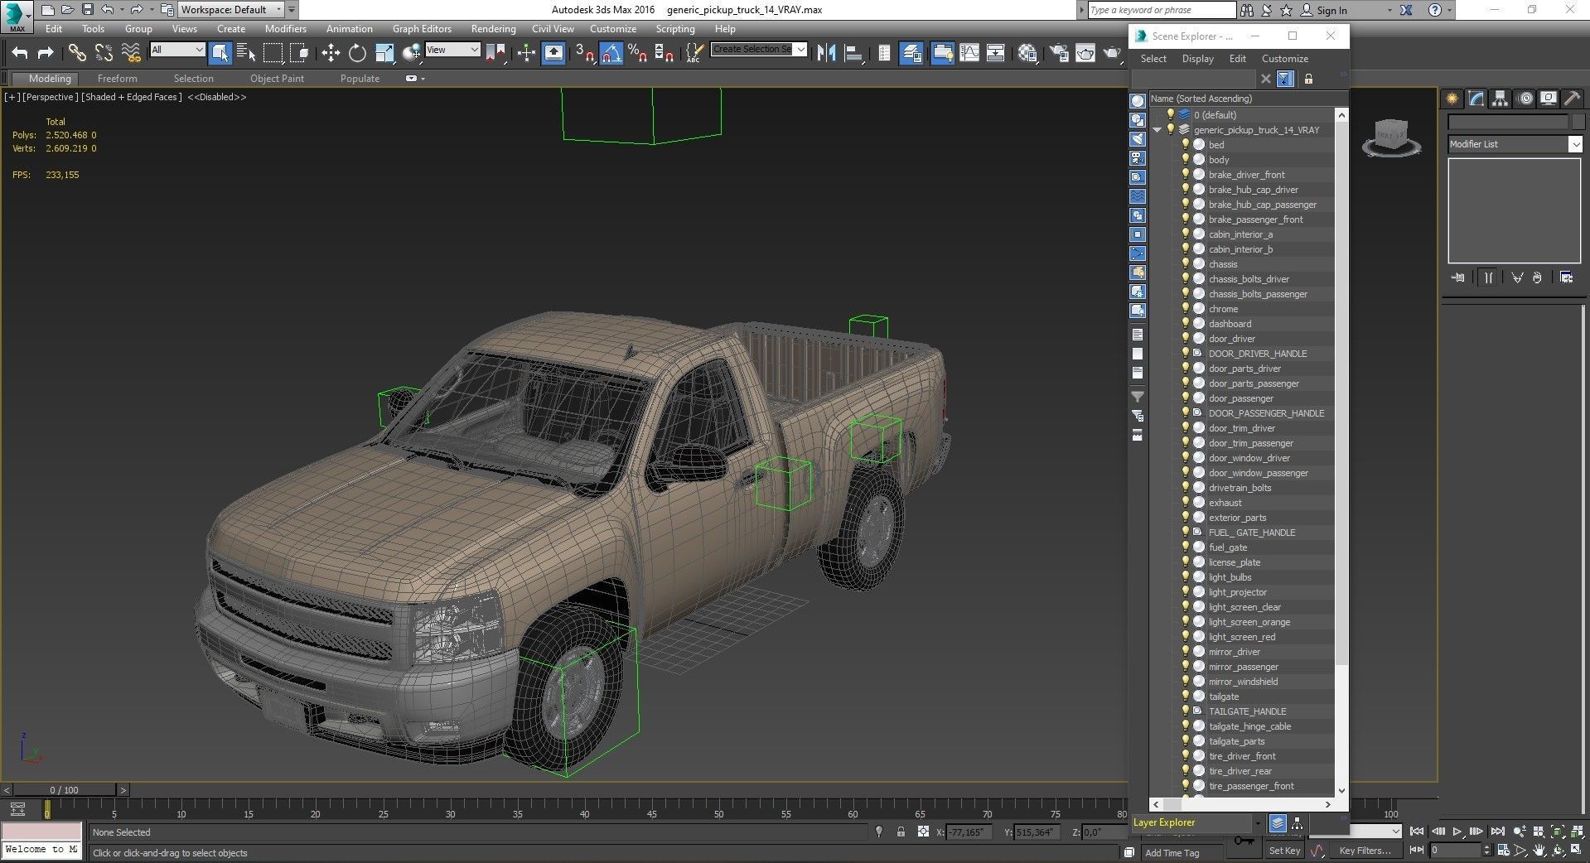Toggle the Percent Snap icon
The height and width of the screenshot is (863, 1590).
click(637, 53)
